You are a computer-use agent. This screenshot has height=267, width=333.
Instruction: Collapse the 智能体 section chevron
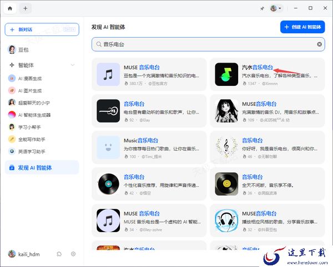click(73, 65)
